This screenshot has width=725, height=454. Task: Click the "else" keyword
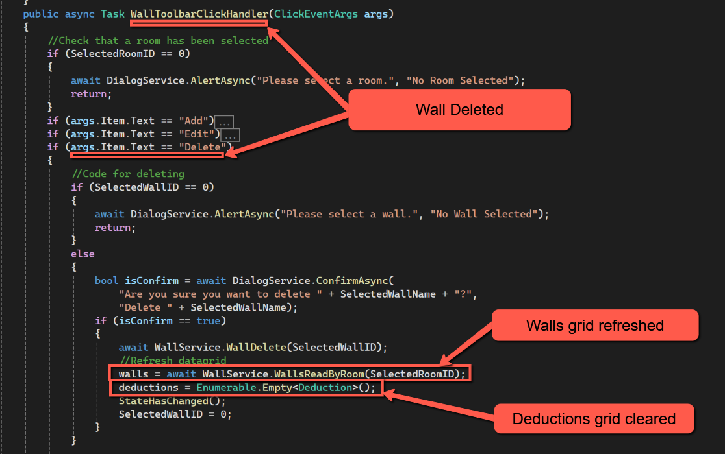point(83,254)
